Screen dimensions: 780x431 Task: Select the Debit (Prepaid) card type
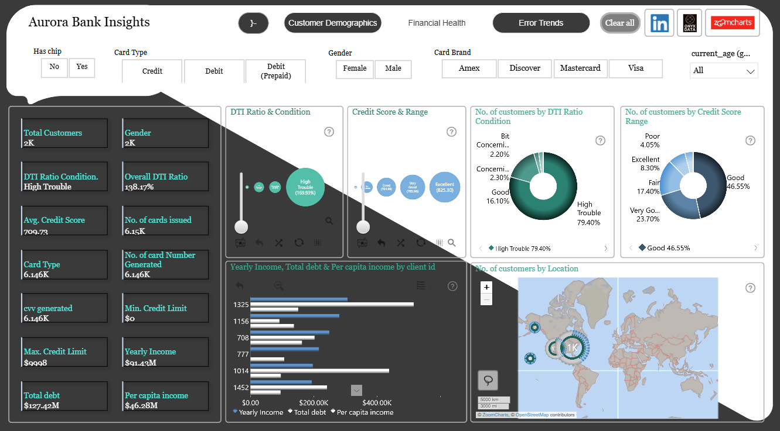(x=276, y=71)
